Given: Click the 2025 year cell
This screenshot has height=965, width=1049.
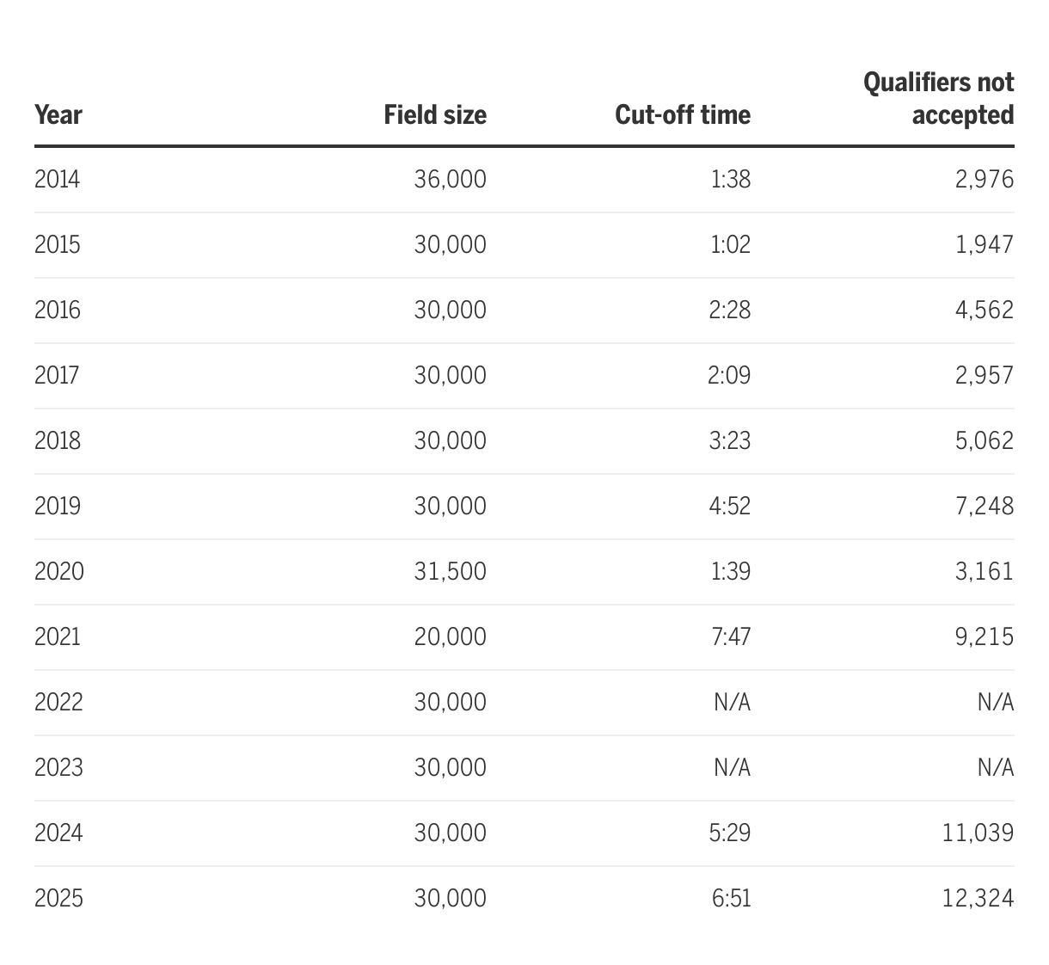Looking at the screenshot, I should [58, 899].
